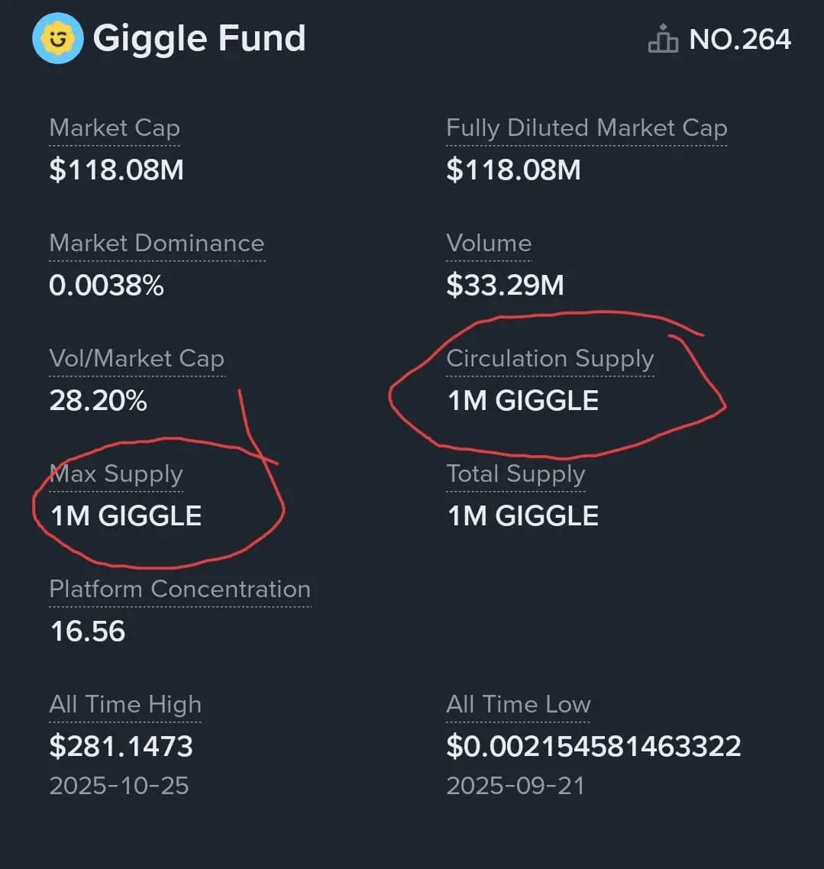
Task: Select the Giggle Fund title text
Action: [199, 39]
